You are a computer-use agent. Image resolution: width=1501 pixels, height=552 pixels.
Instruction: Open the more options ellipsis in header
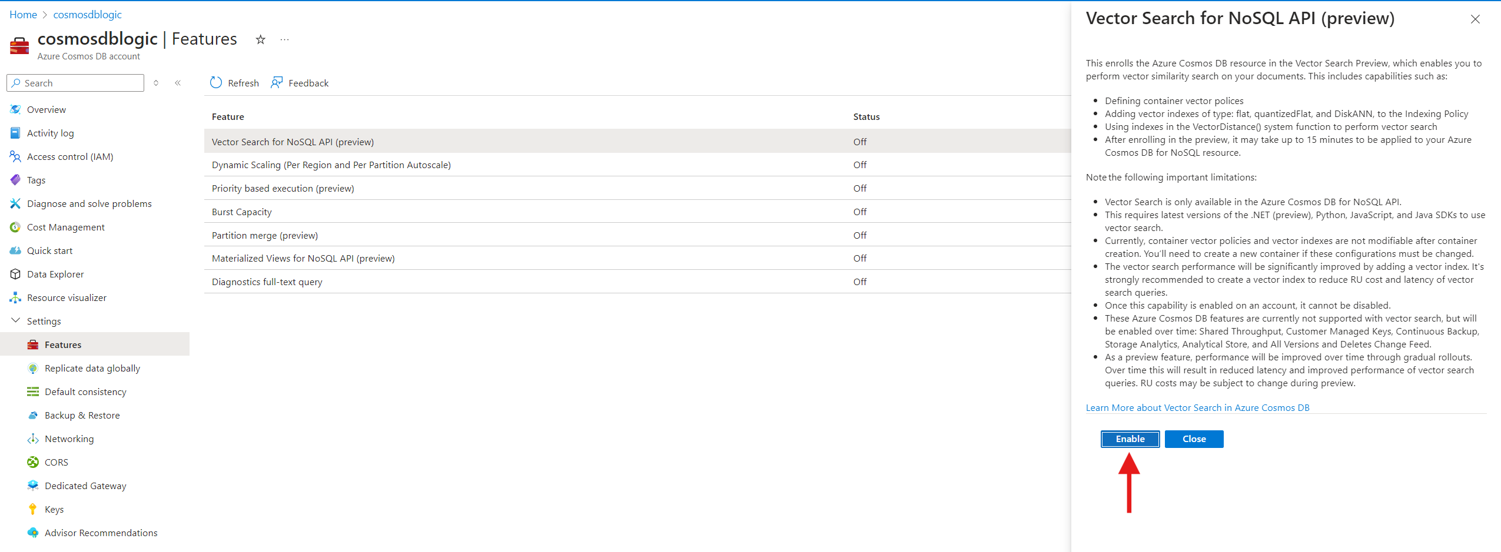pyautogui.click(x=285, y=39)
